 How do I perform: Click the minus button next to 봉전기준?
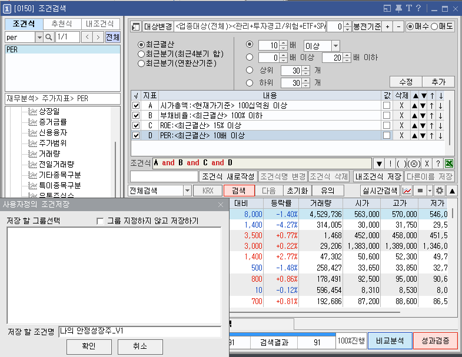click(x=398, y=27)
